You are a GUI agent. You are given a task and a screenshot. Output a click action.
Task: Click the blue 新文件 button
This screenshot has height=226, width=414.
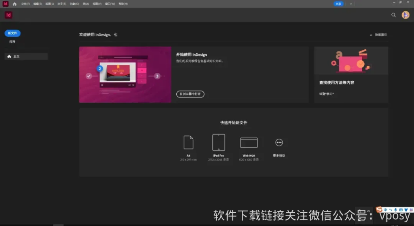point(13,33)
